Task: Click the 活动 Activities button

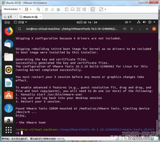Action: [x=7, y=22]
